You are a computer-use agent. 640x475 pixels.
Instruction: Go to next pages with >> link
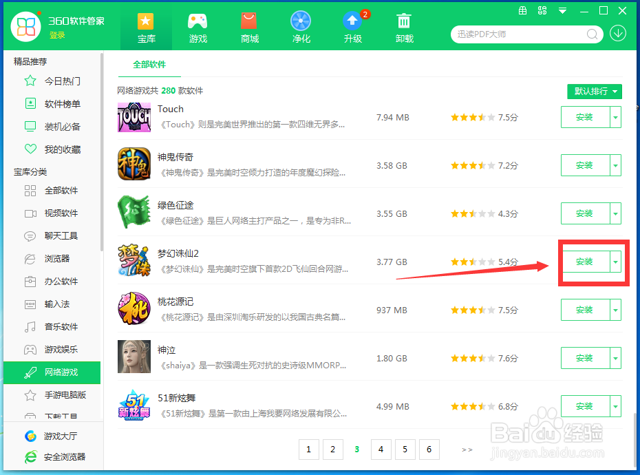point(467,450)
